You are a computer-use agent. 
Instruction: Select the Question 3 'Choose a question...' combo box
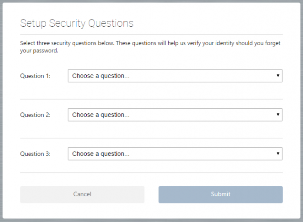[175, 154]
